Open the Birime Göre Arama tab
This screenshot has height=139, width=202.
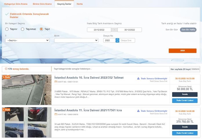(42, 4)
